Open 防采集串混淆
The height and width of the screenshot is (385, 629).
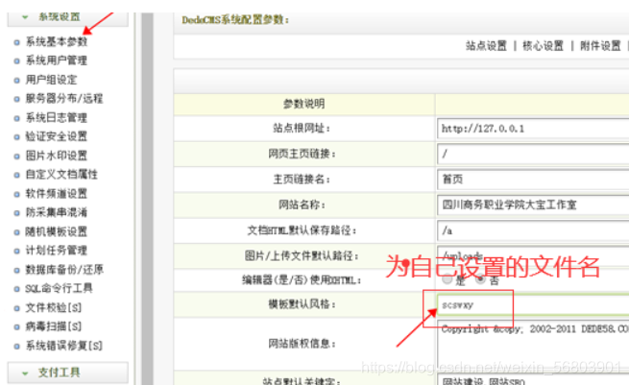[x=57, y=212]
